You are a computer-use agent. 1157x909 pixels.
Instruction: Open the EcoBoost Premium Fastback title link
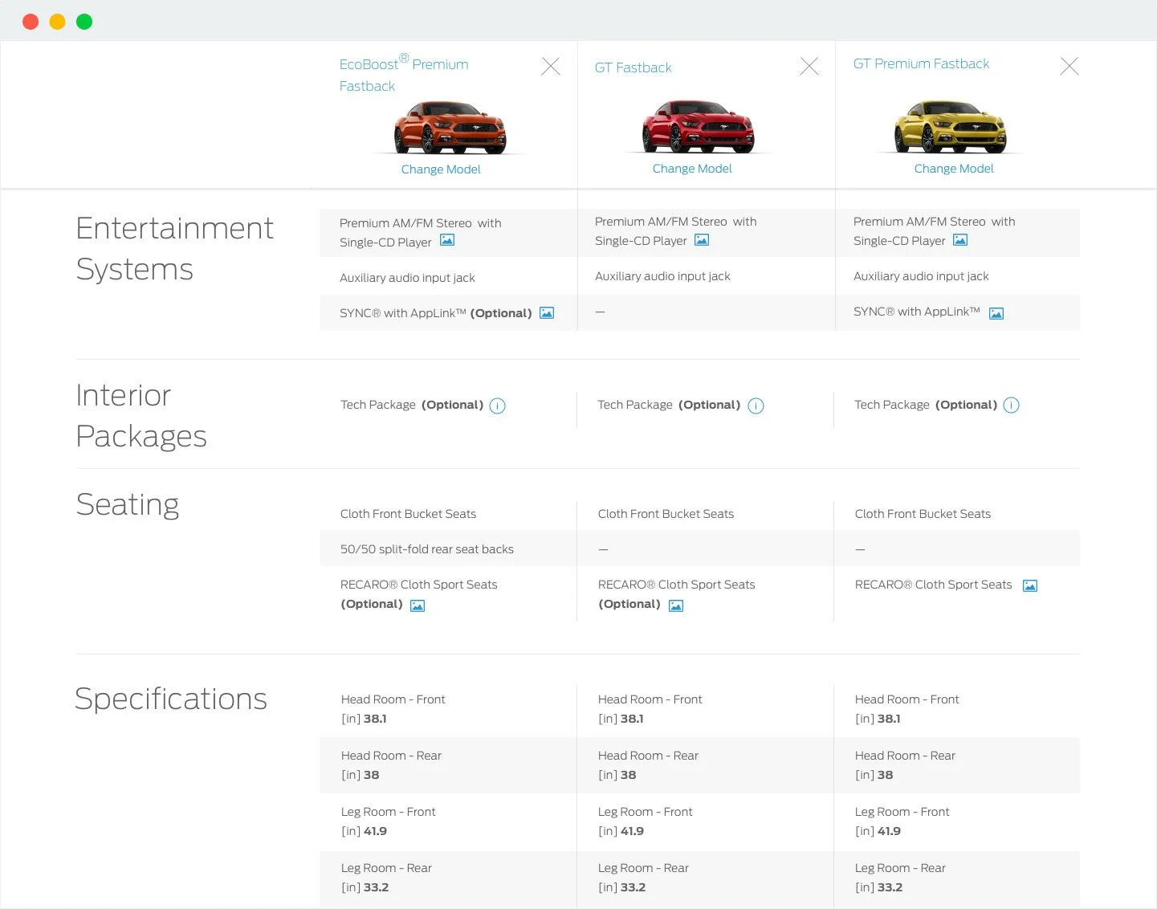[x=404, y=74]
